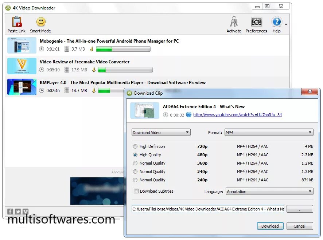Click the '2.3 MB' size value
This screenshot has width=323, height=240.
[307, 155]
